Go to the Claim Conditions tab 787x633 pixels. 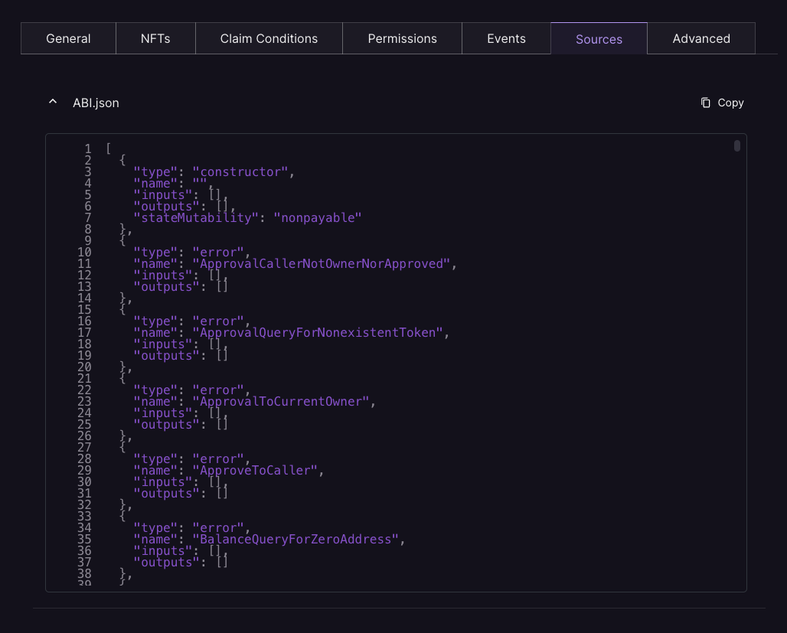pyautogui.click(x=269, y=38)
